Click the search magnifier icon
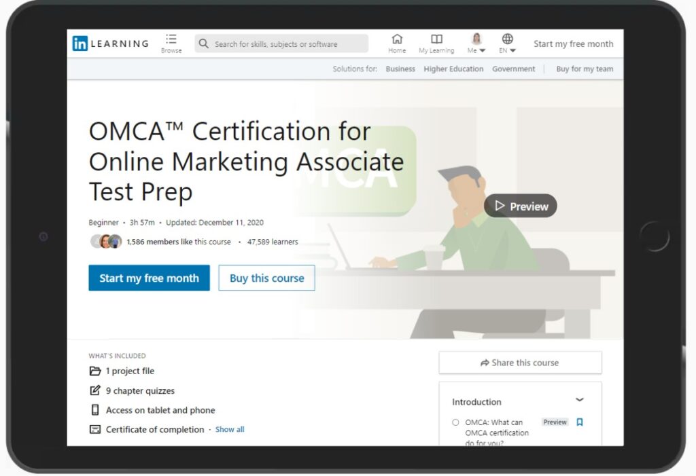Viewport: 696px width, 476px height. point(203,43)
